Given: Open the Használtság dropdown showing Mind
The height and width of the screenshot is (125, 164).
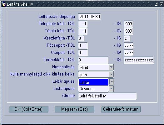Looking at the screenshot, I should tap(96, 67).
